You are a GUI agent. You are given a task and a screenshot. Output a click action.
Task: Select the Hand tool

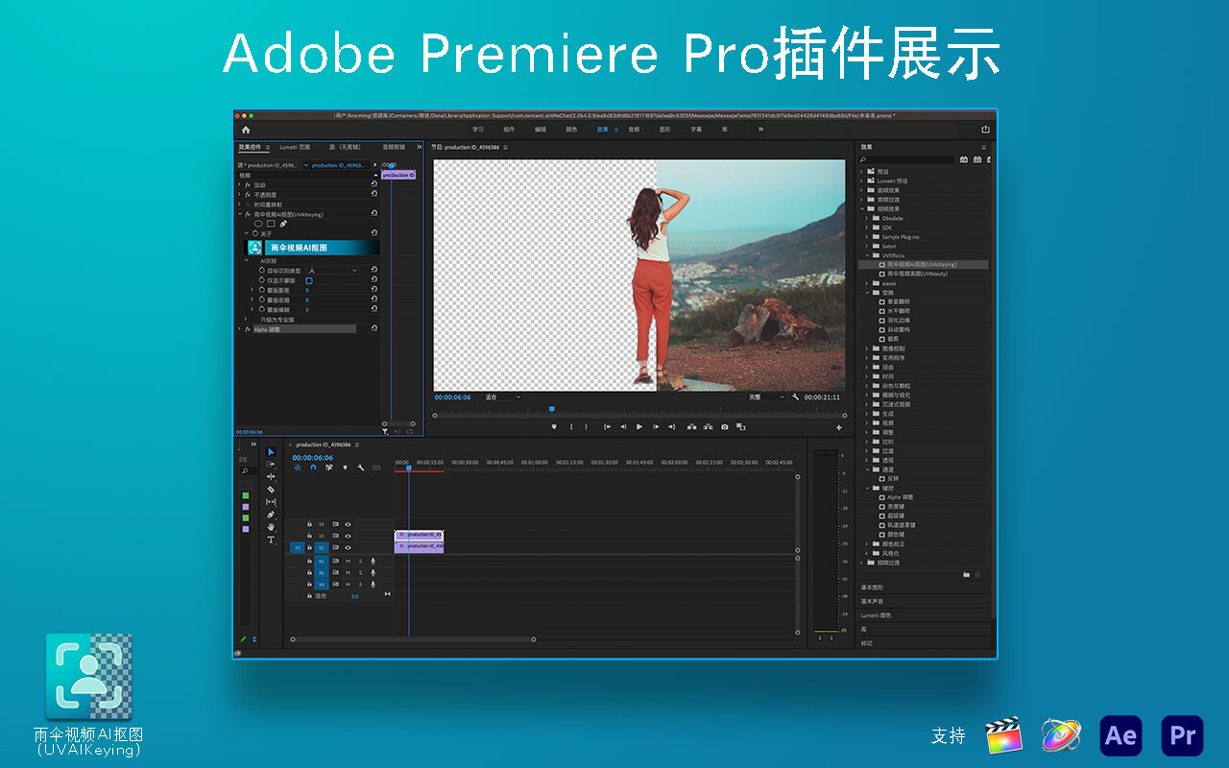pos(271,527)
